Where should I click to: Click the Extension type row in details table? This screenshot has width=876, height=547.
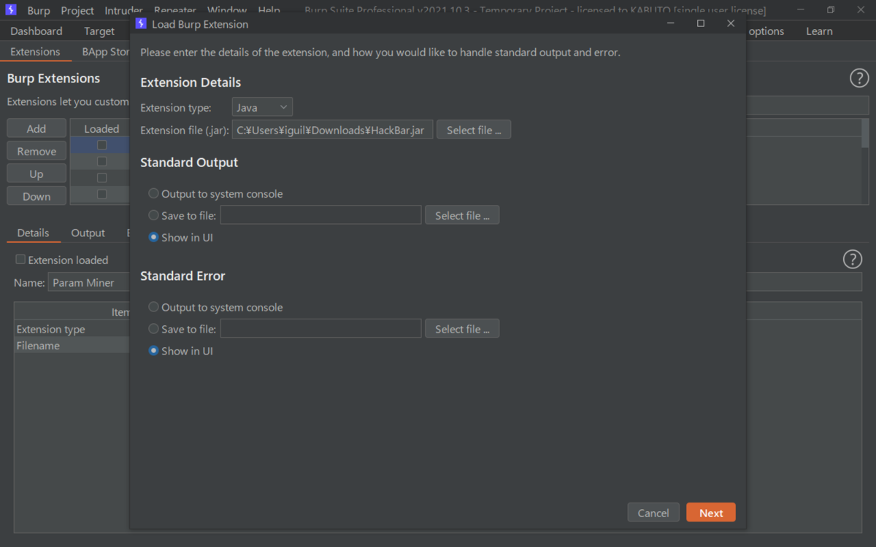[x=72, y=330]
